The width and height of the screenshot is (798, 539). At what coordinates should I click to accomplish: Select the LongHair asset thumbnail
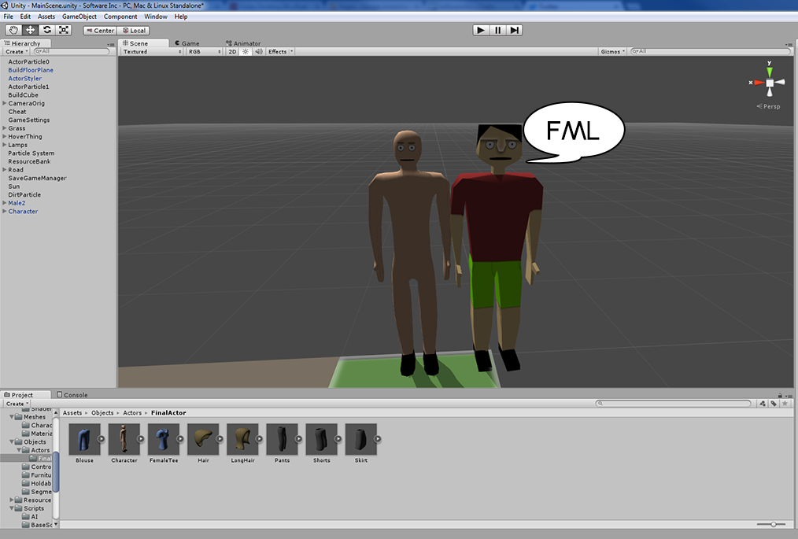click(x=242, y=439)
